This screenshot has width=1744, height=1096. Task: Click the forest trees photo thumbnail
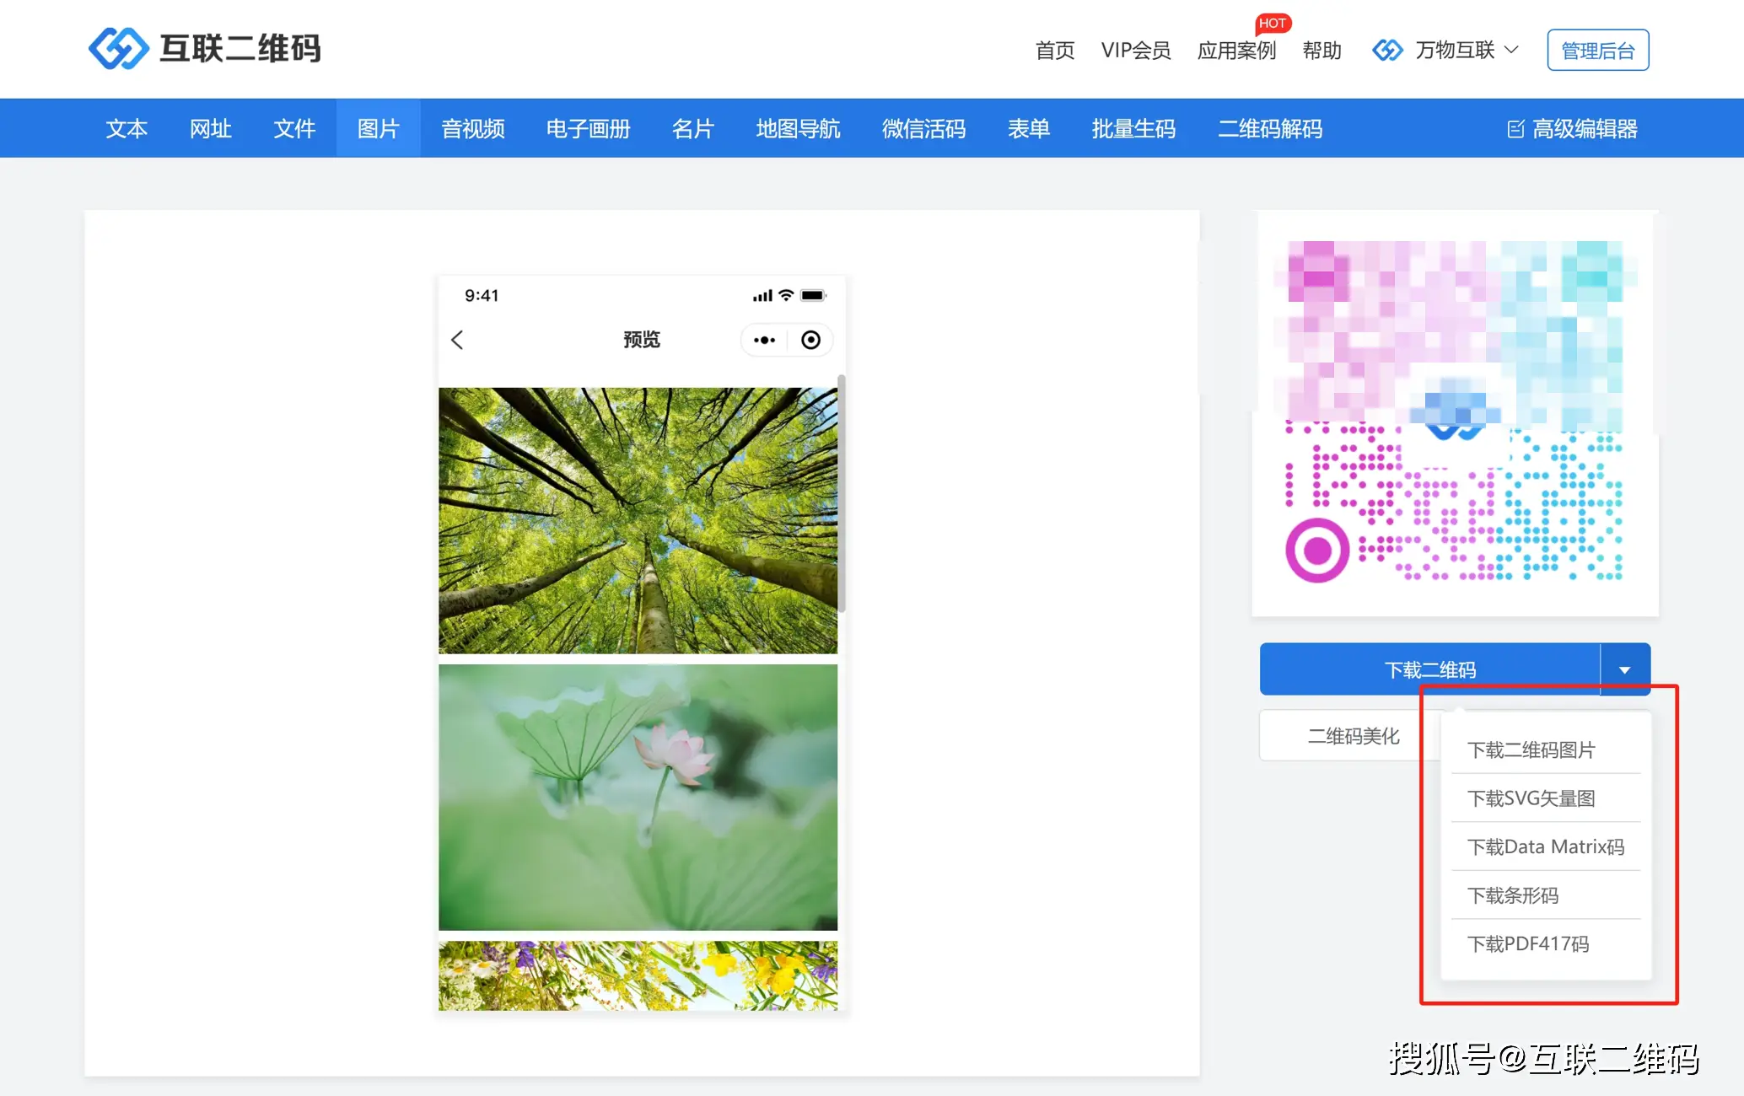[638, 520]
